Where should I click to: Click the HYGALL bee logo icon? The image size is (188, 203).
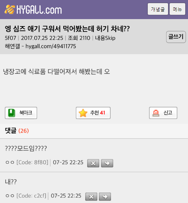click(x=10, y=9)
